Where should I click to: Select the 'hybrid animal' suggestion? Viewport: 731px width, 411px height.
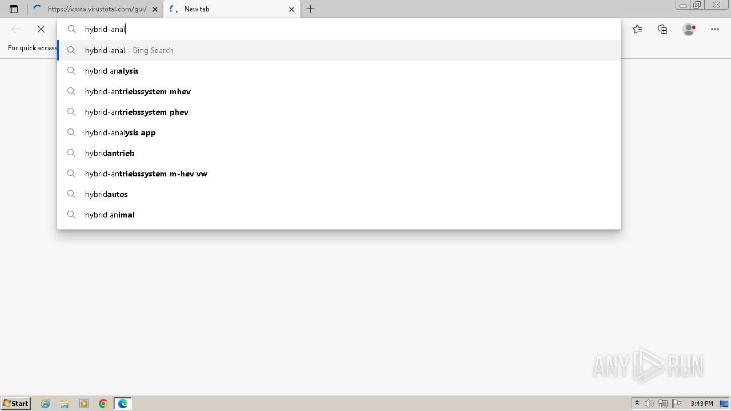pos(339,215)
